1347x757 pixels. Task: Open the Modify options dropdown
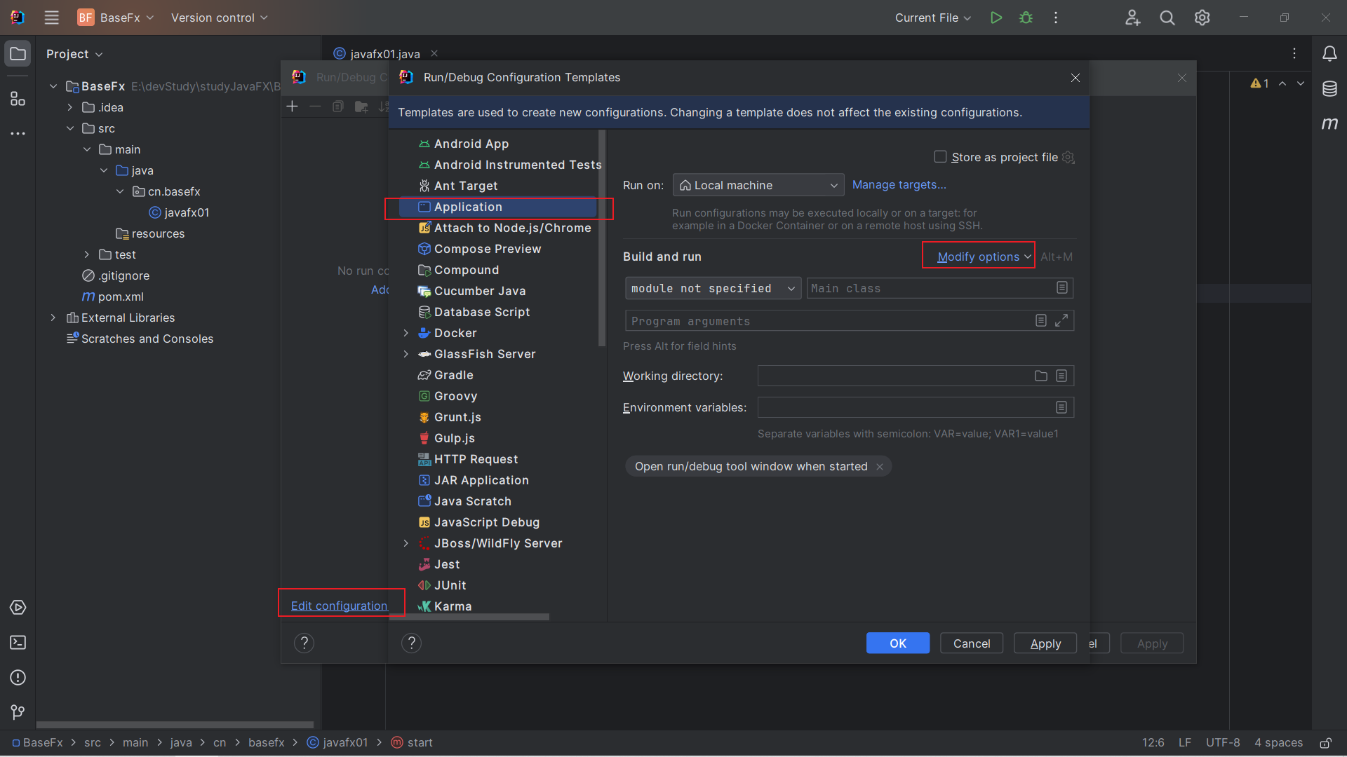pyautogui.click(x=984, y=257)
